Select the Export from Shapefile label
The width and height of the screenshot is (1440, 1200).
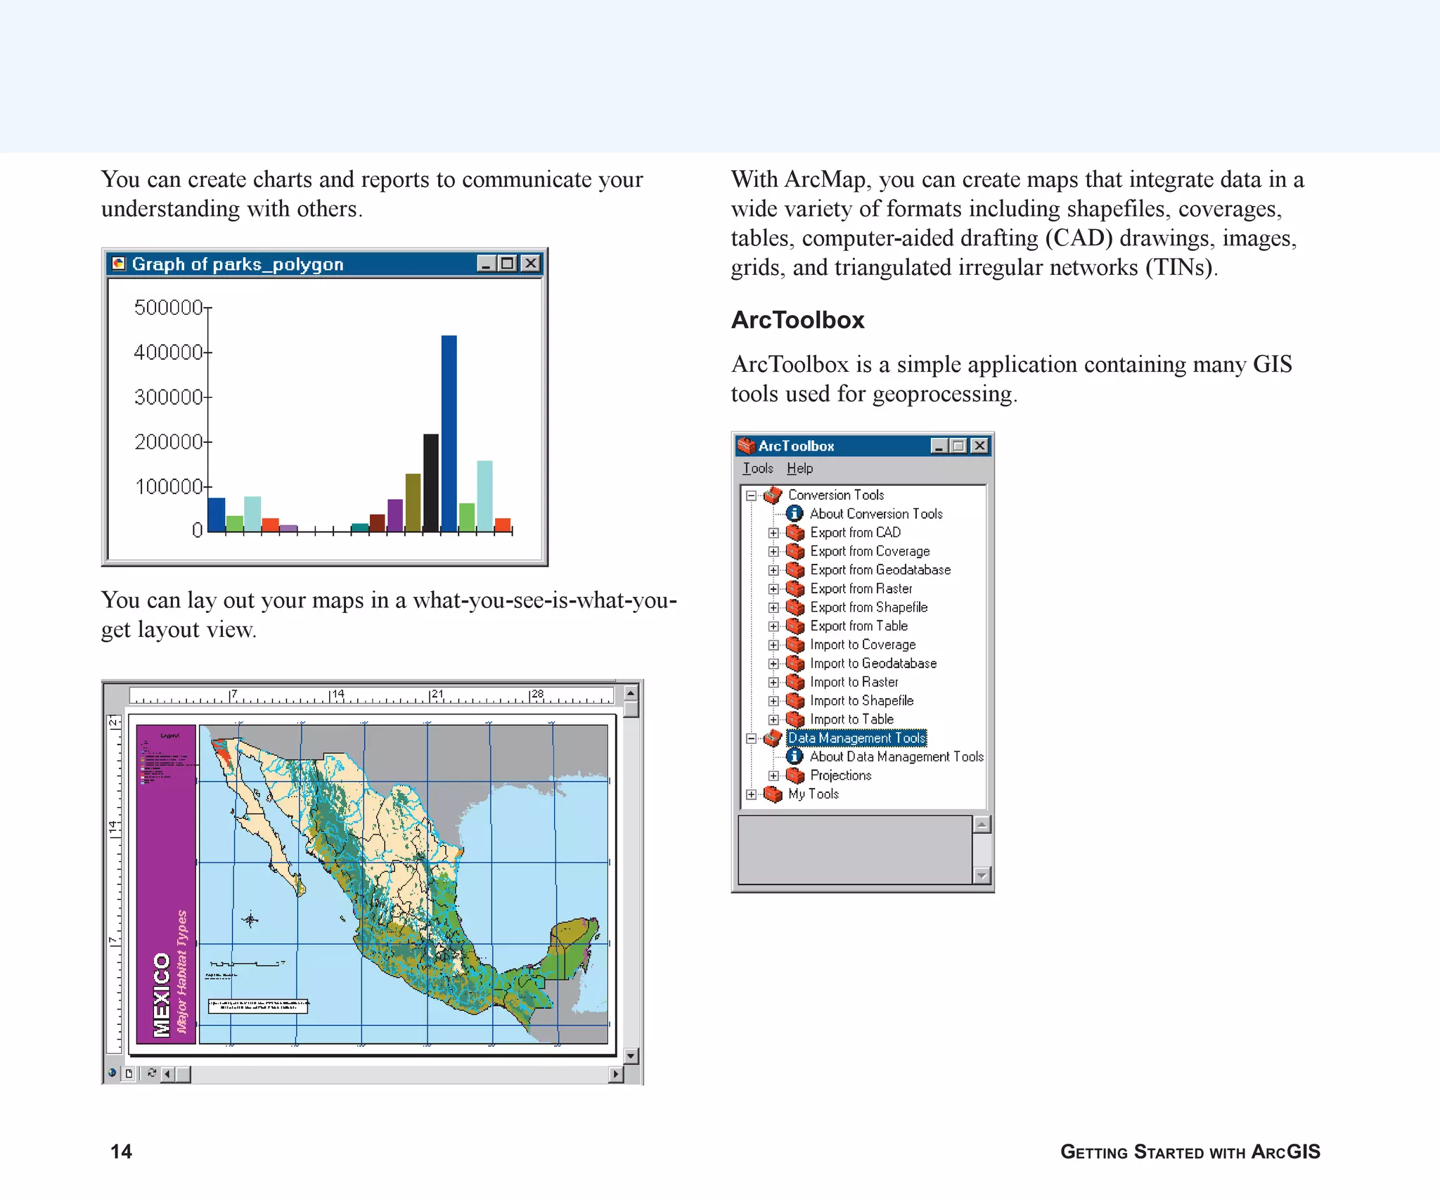[869, 607]
